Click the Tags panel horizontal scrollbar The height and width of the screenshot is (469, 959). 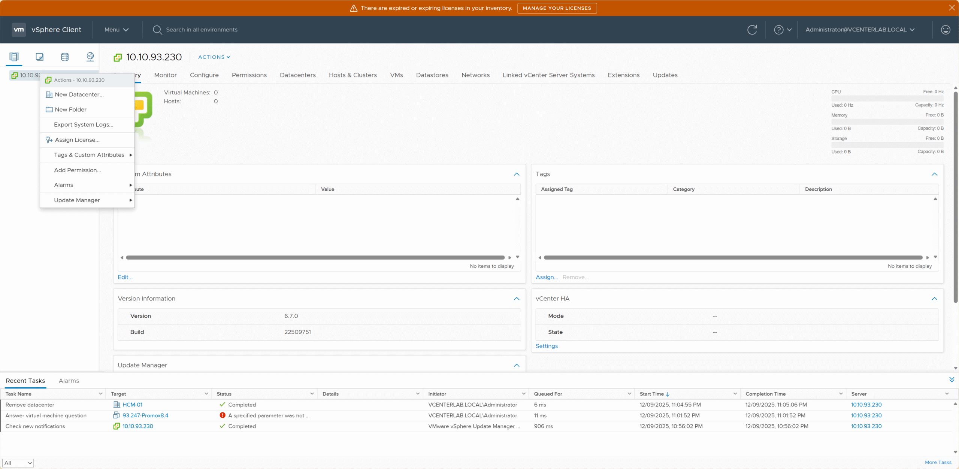click(733, 258)
